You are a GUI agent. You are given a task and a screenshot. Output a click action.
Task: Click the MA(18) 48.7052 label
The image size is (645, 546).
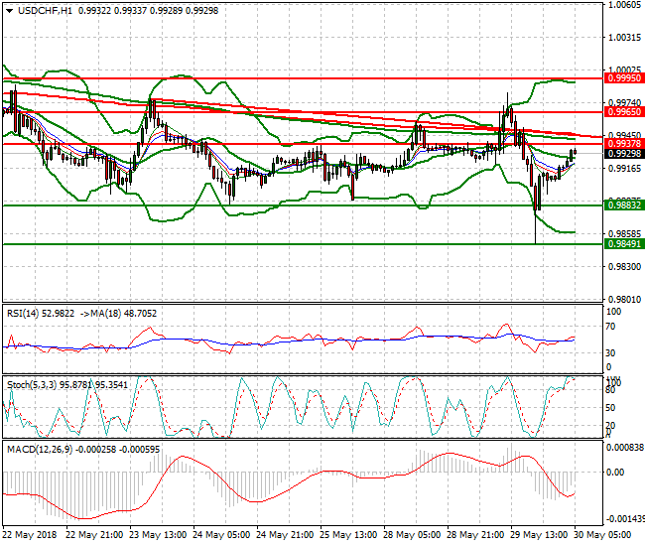(123, 314)
